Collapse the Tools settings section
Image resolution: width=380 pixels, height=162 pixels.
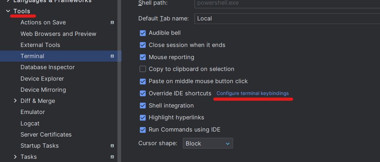point(8,11)
